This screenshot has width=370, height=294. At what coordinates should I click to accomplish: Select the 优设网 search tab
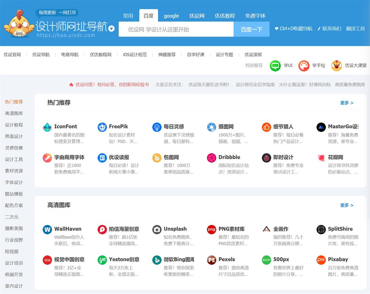(197, 16)
